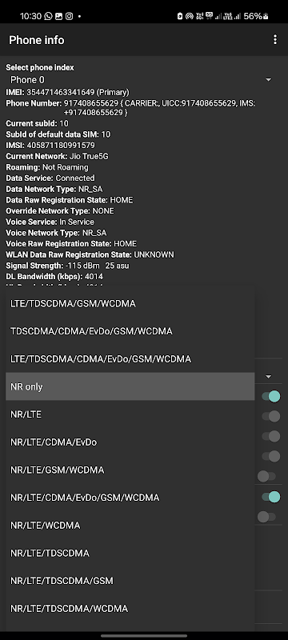Select NR/LTE/TDSCDMA/WCDMA option
The image size is (288, 640).
coord(130,608)
